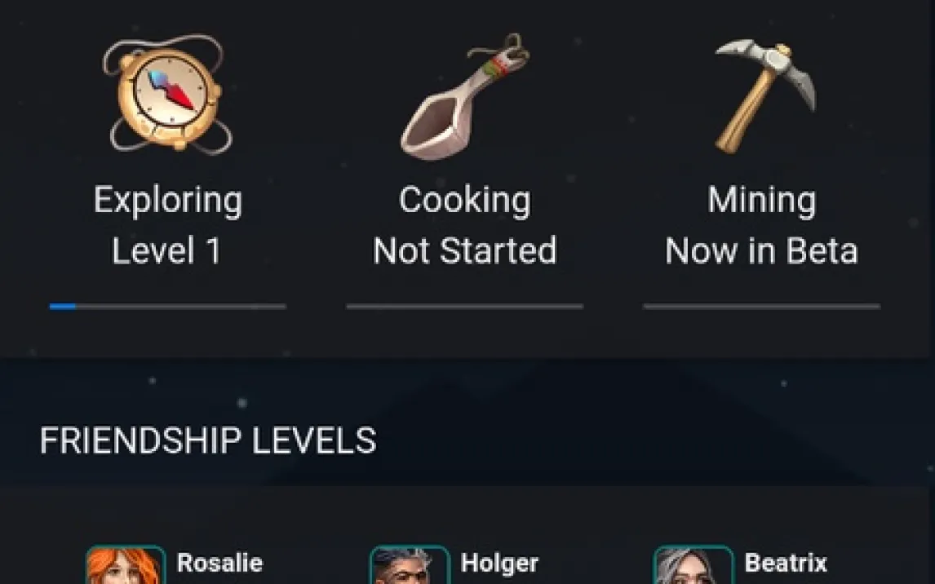Click Holger's portrait thumbnail
Screen dimensions: 935x584
410,565
